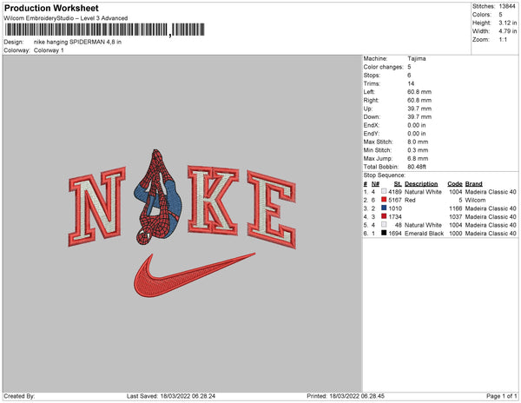Click the embroidered letter E in the design

[272, 209]
